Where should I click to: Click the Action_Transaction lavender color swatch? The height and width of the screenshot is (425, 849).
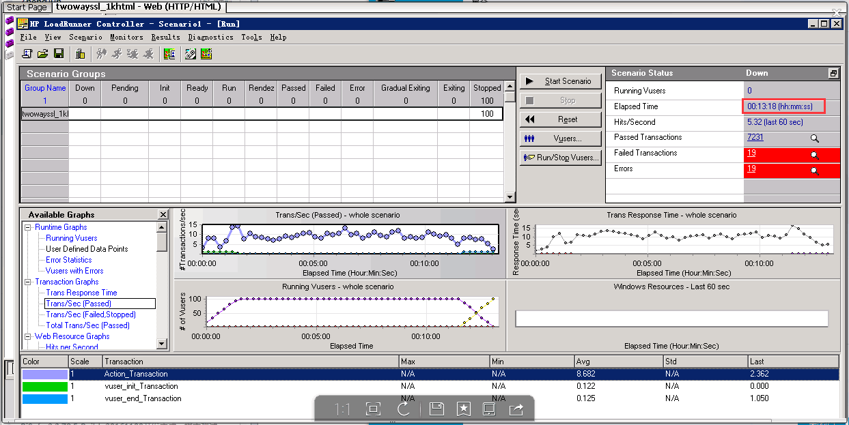click(x=45, y=374)
